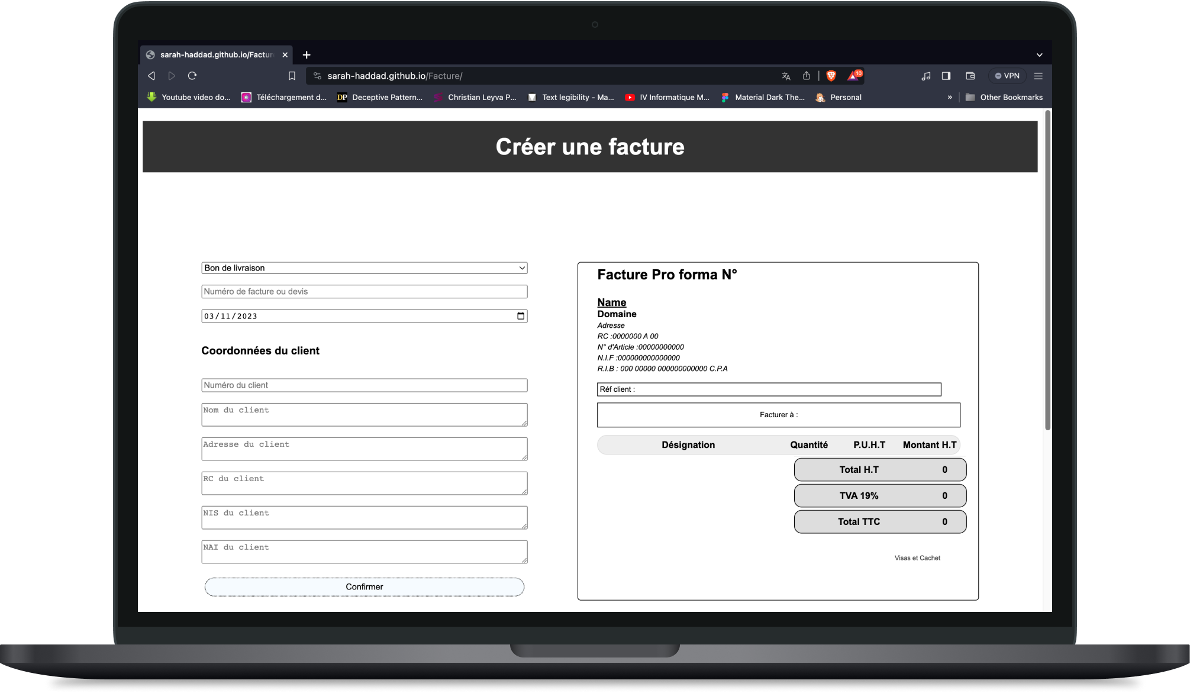Open 'Text legibility - Ma...' bookmark

[571, 97]
